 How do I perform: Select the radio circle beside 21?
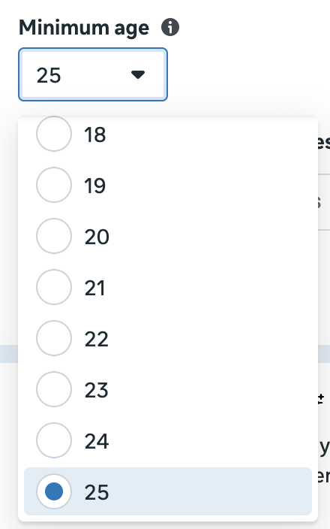pyautogui.click(x=54, y=287)
